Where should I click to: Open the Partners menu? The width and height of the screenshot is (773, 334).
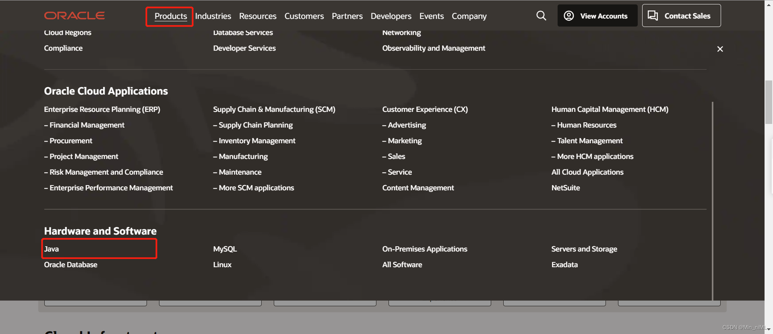click(347, 16)
